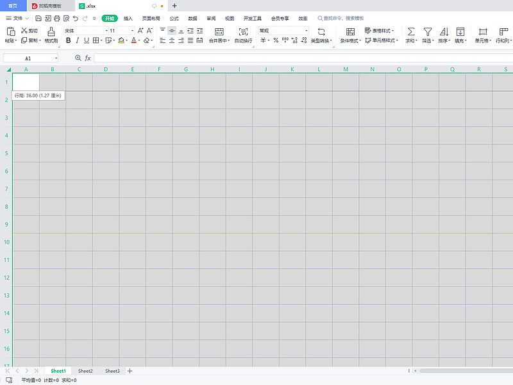Click the Sort (排序) icon
The width and height of the screenshot is (513, 385).
pos(444,31)
